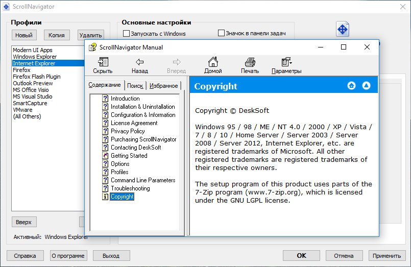
Task: Go back with Назад arrow icon
Action: (140, 62)
